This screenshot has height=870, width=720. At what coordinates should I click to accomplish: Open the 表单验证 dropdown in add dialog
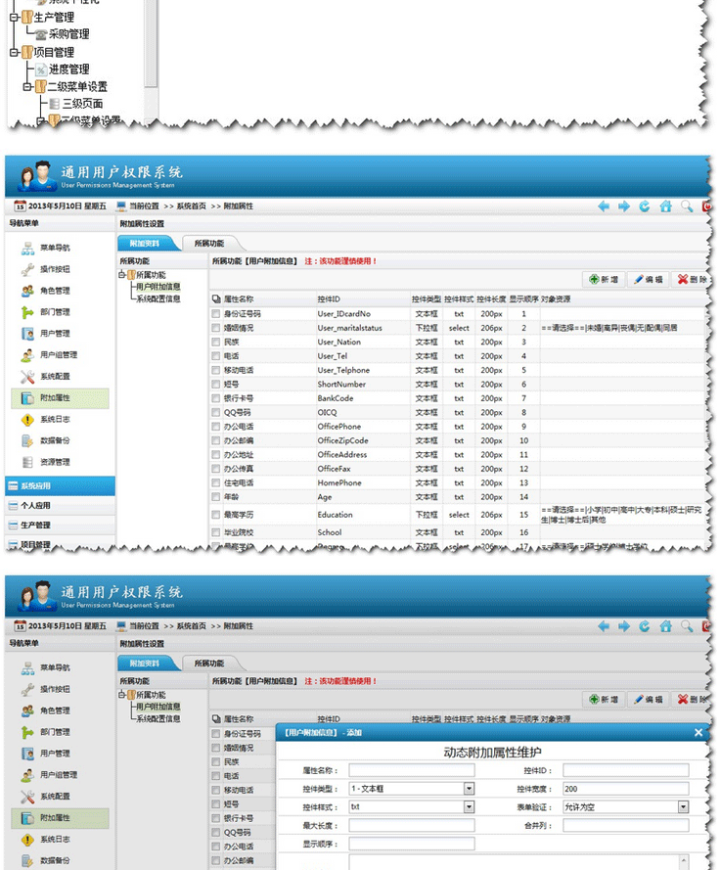[x=684, y=806]
